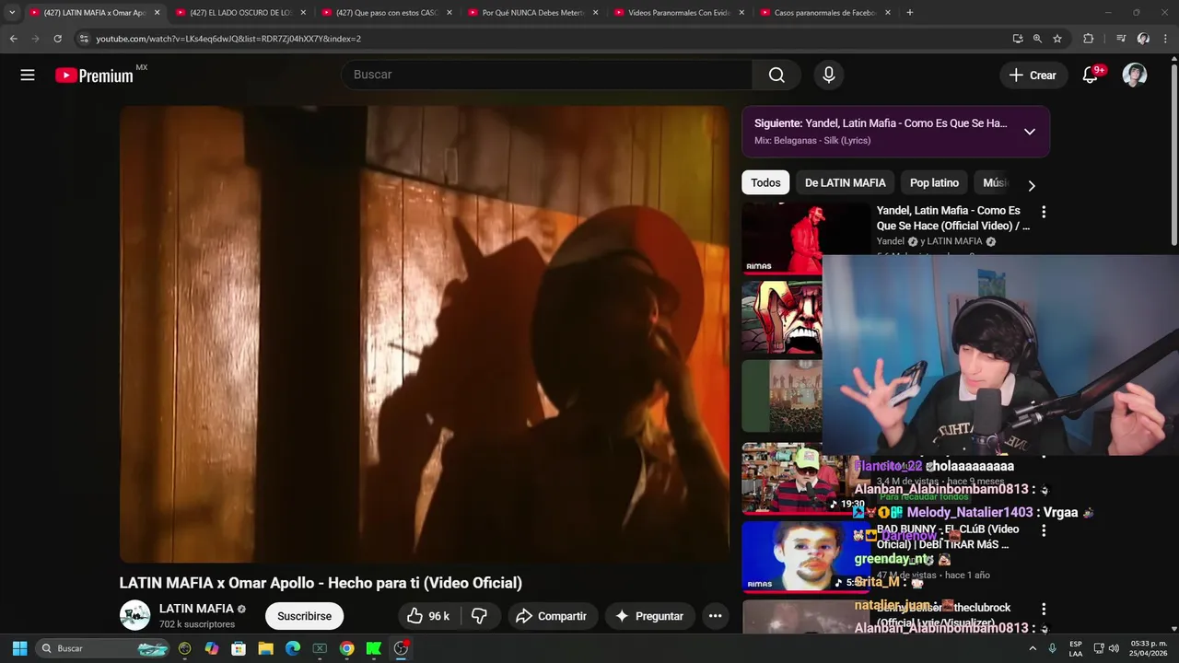Click the video player to pause

point(424,333)
